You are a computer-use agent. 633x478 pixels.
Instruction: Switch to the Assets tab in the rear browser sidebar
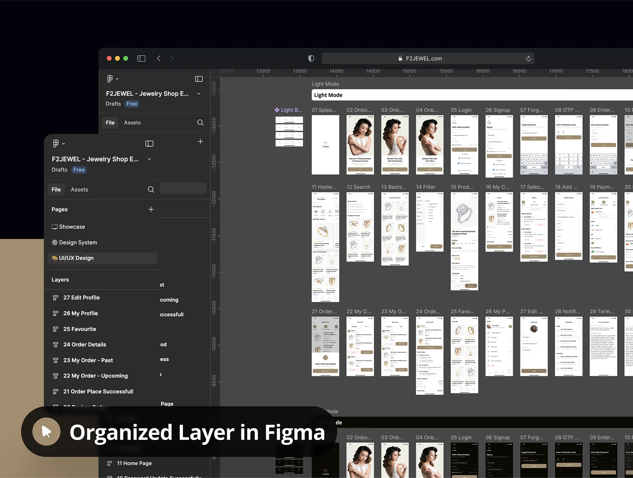click(132, 123)
